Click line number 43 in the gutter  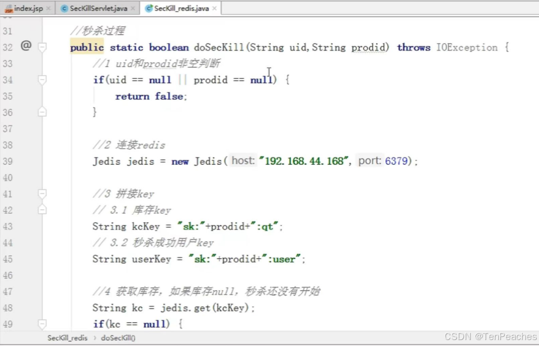pos(8,227)
